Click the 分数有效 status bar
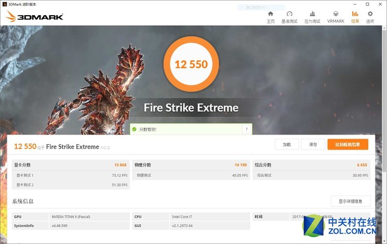387x244 pixels. point(191,130)
